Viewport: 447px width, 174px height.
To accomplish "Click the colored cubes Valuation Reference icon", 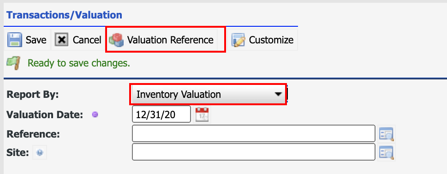I will (x=116, y=40).
